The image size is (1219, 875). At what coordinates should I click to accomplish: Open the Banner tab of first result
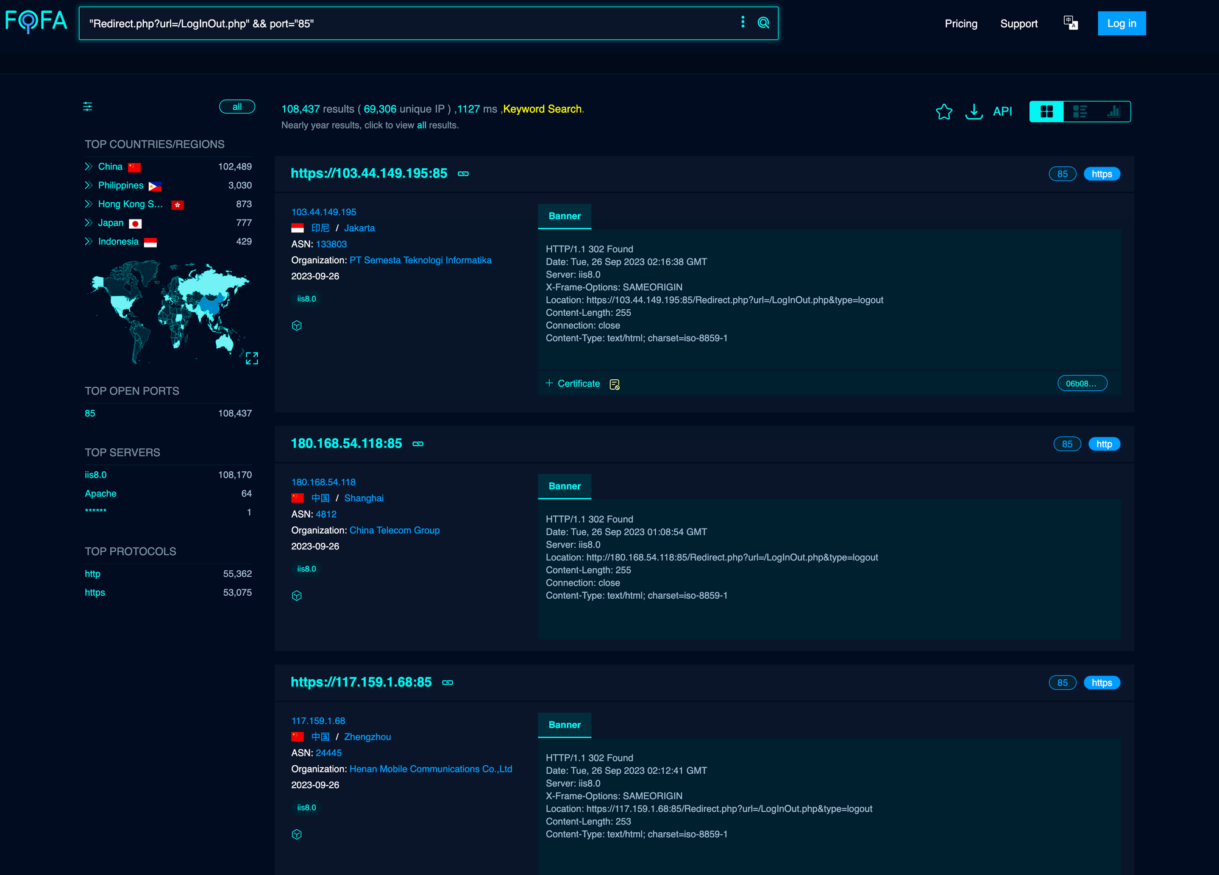564,216
